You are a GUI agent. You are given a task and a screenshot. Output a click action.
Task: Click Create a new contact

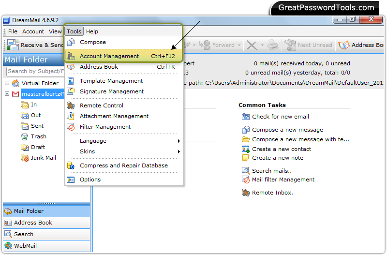click(282, 149)
